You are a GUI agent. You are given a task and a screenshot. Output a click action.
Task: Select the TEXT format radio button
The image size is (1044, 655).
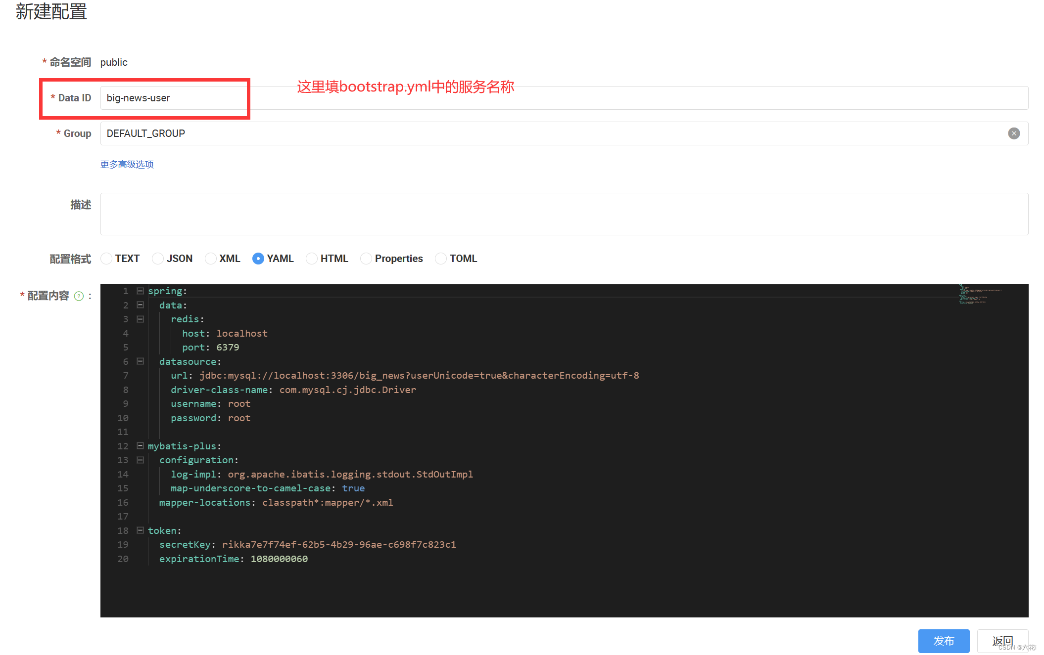point(106,259)
